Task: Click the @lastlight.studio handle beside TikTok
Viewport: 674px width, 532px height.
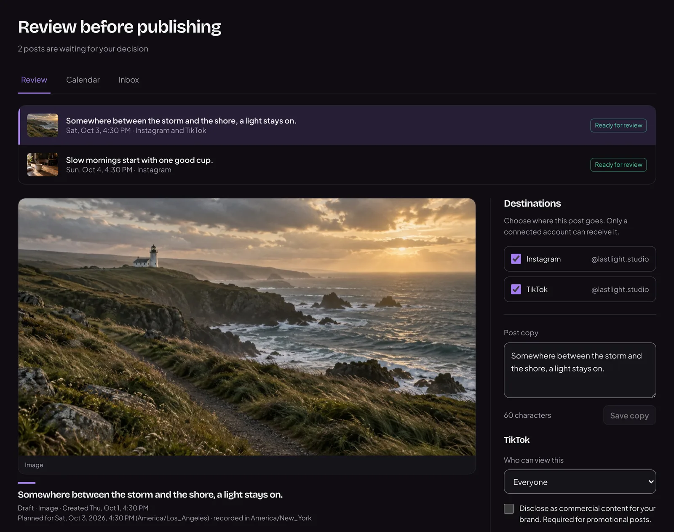Action: 620,289
